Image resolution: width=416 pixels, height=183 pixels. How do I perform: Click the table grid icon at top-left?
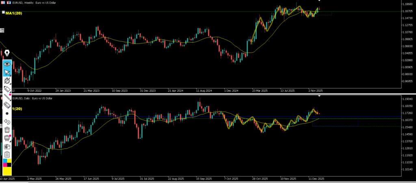[x=3, y=2]
